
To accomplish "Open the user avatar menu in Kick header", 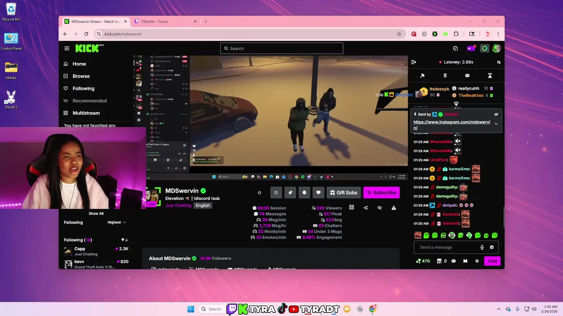I will coord(496,48).
